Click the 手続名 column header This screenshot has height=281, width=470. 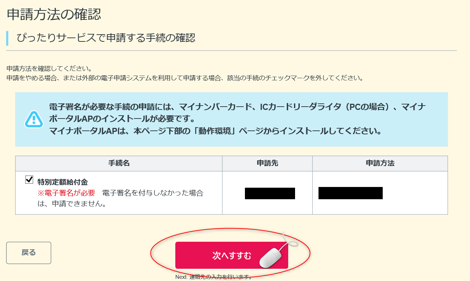pos(119,163)
